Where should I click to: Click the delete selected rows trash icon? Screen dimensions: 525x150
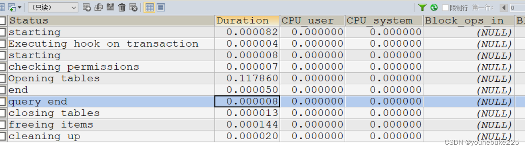pyautogui.click(x=122, y=7)
